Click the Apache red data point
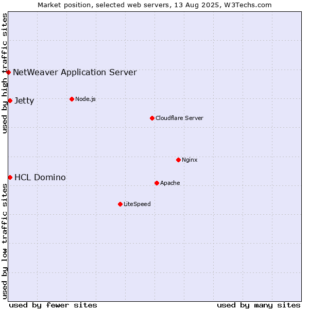 (x=157, y=183)
